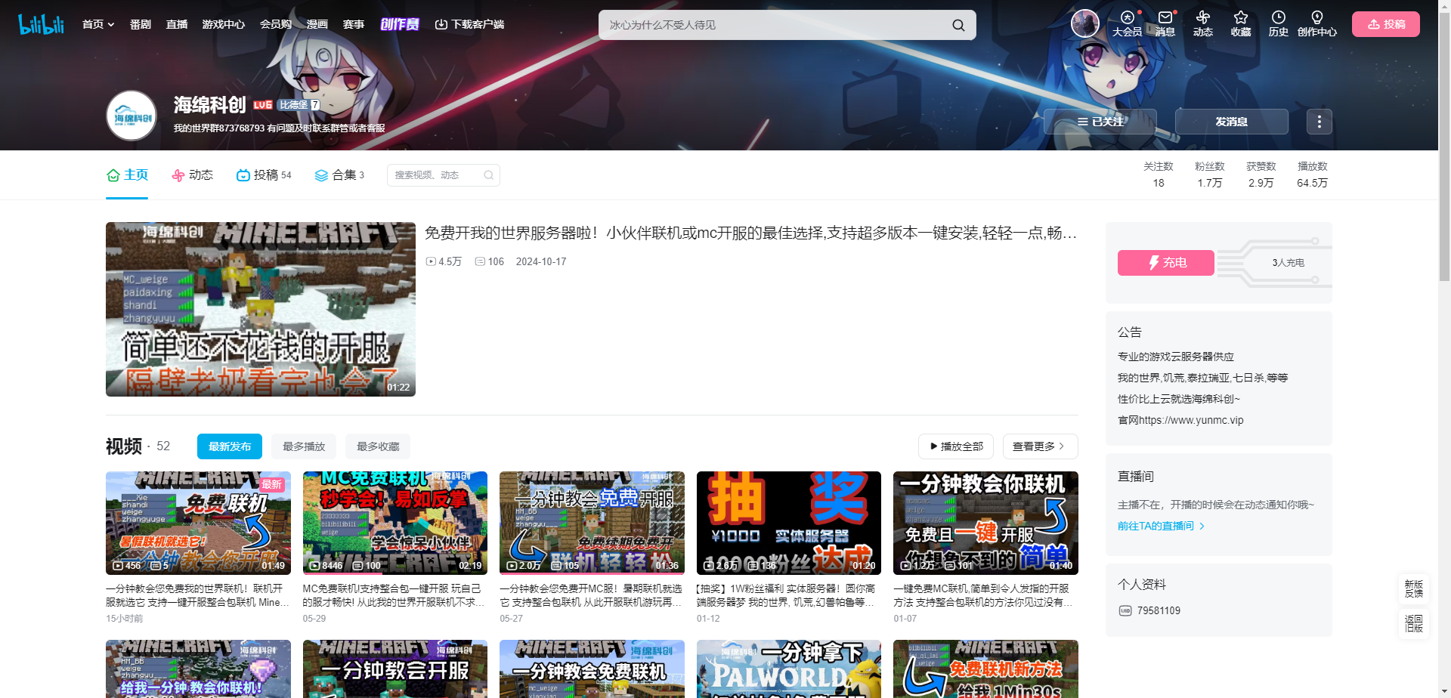Open the 创作展 banner link

(400, 24)
